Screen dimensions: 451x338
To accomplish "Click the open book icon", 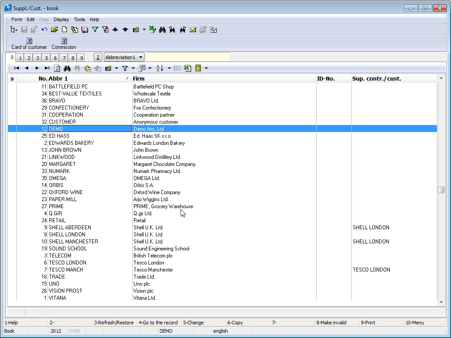I will pos(85,29).
